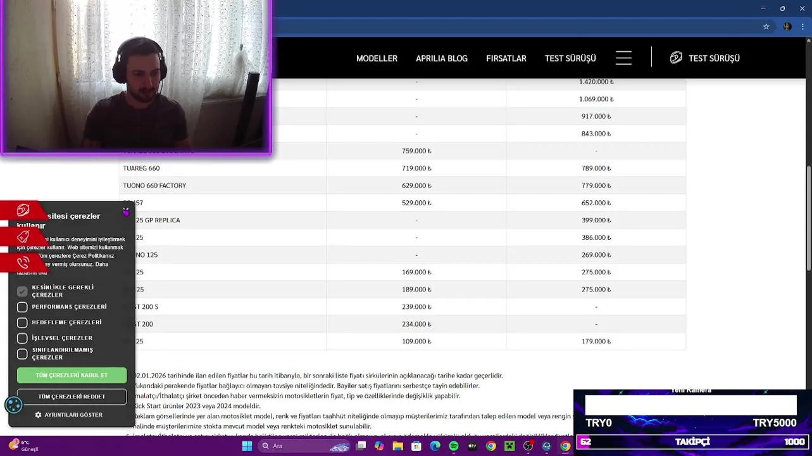Open File Explorer from the taskbar
Image resolution: width=812 pixels, height=456 pixels.
point(398,446)
